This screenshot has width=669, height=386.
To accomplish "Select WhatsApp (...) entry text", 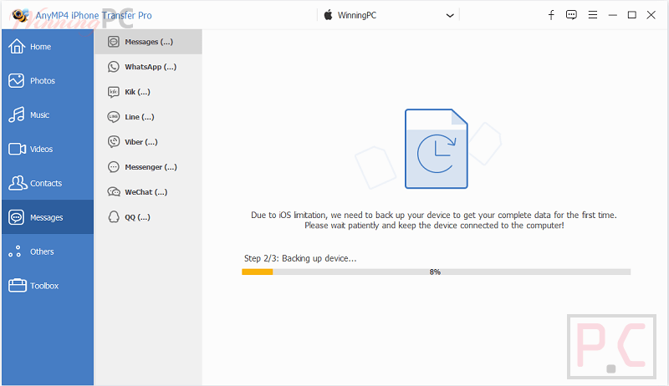I will pos(151,67).
